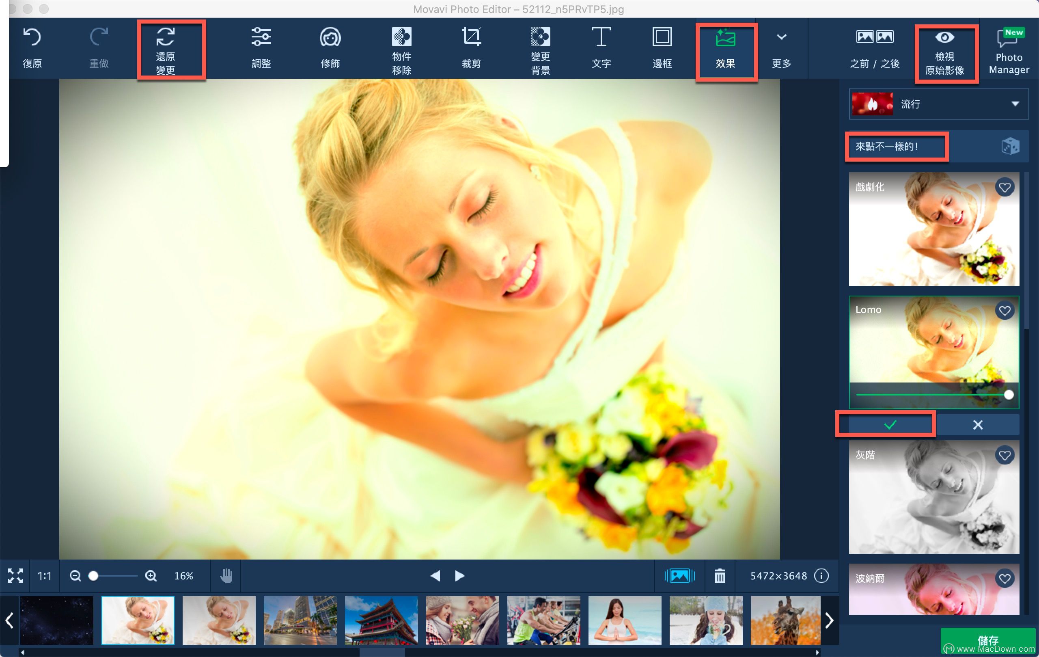Expand the 更多 more tools chevron

781,37
